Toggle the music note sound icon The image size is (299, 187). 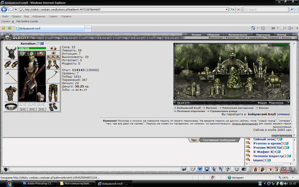coord(228,169)
